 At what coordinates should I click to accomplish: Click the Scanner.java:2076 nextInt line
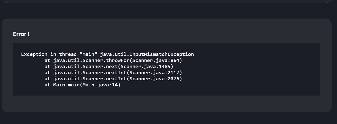(x=113, y=79)
